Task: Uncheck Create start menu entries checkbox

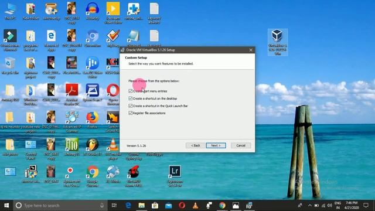Action: (x=130, y=91)
